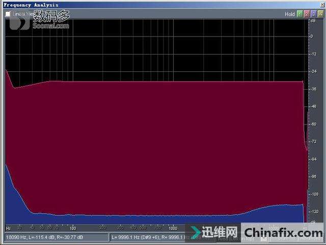326x245 pixels.
Task: Toggle the Linear View checkbox
Action: 8,14
